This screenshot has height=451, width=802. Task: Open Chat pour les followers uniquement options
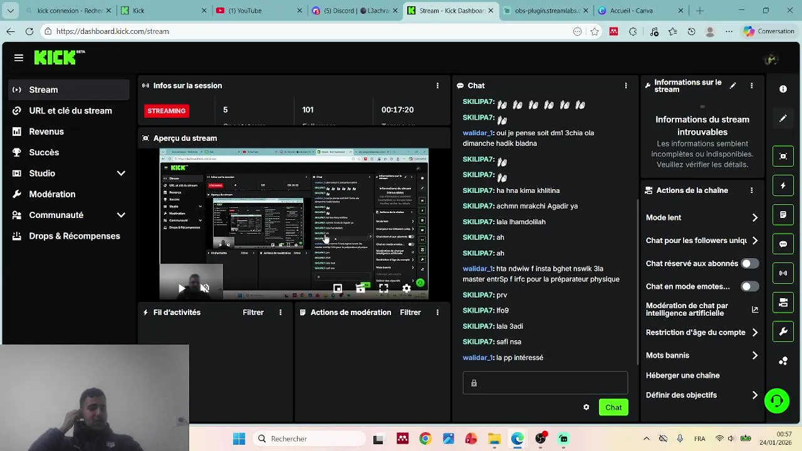[702, 241]
